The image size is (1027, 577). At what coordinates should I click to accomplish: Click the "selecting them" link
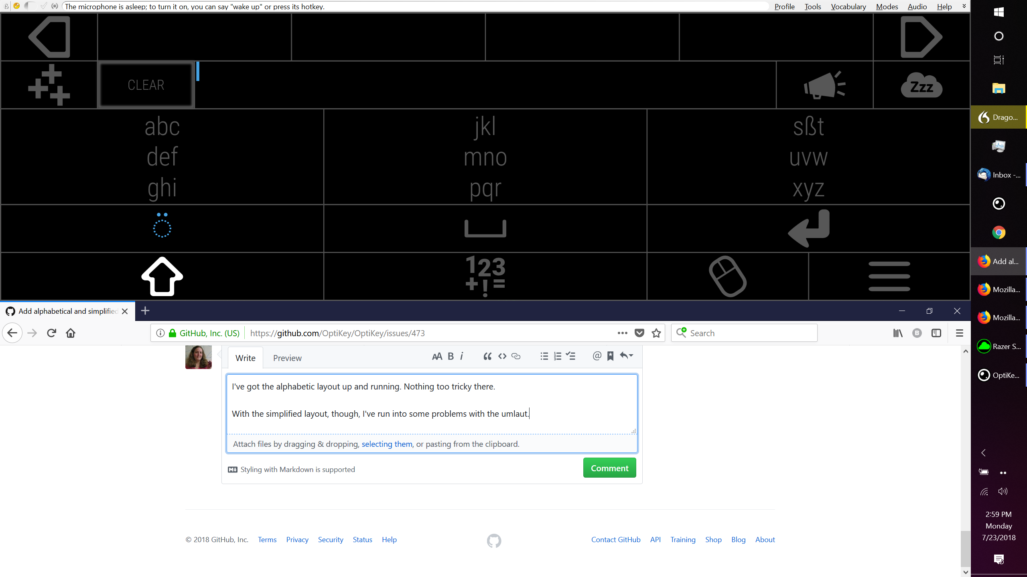pos(387,444)
